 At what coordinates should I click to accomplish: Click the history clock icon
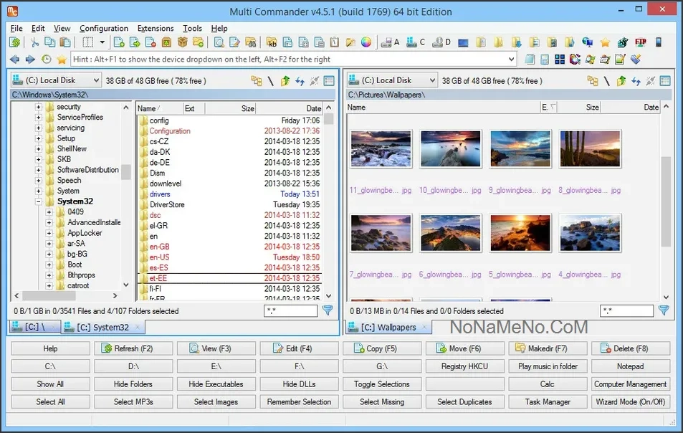click(47, 60)
